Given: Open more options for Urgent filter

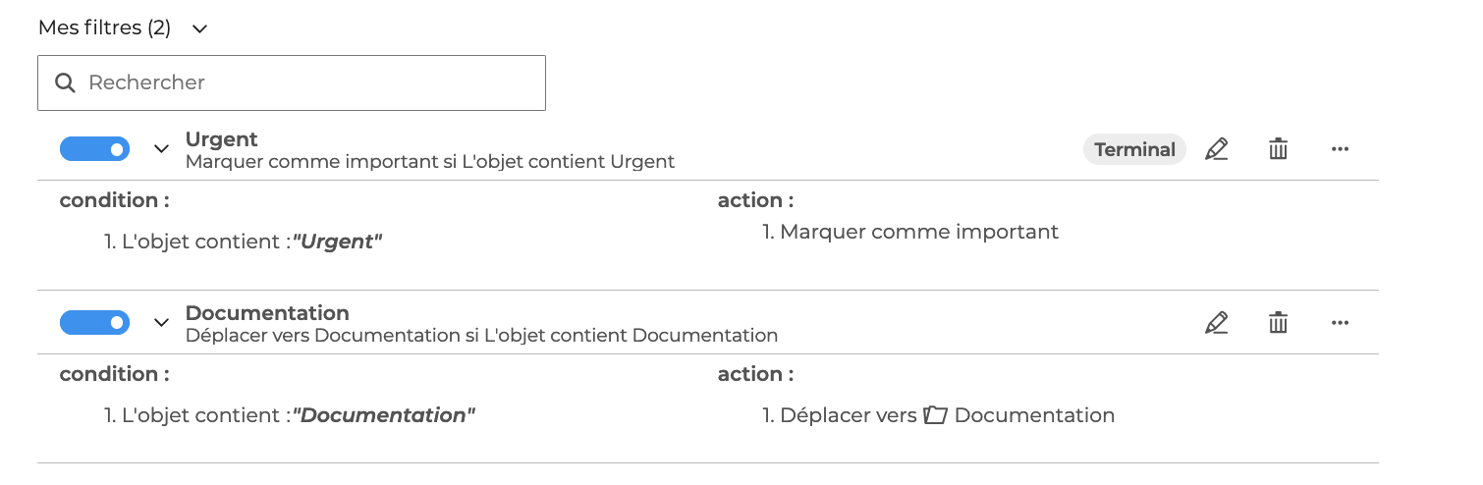Looking at the screenshot, I should pyautogui.click(x=1340, y=149).
